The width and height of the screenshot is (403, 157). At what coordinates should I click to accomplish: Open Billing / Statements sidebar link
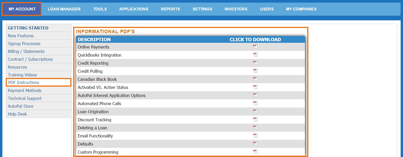point(38,51)
